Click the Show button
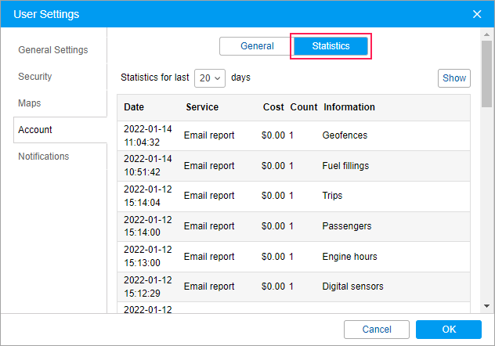Screen dimensions: 495x346 tap(454, 78)
